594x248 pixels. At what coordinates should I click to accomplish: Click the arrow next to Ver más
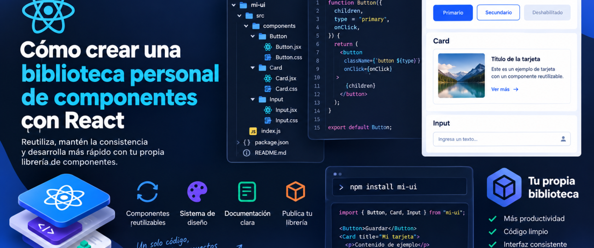pos(516,90)
